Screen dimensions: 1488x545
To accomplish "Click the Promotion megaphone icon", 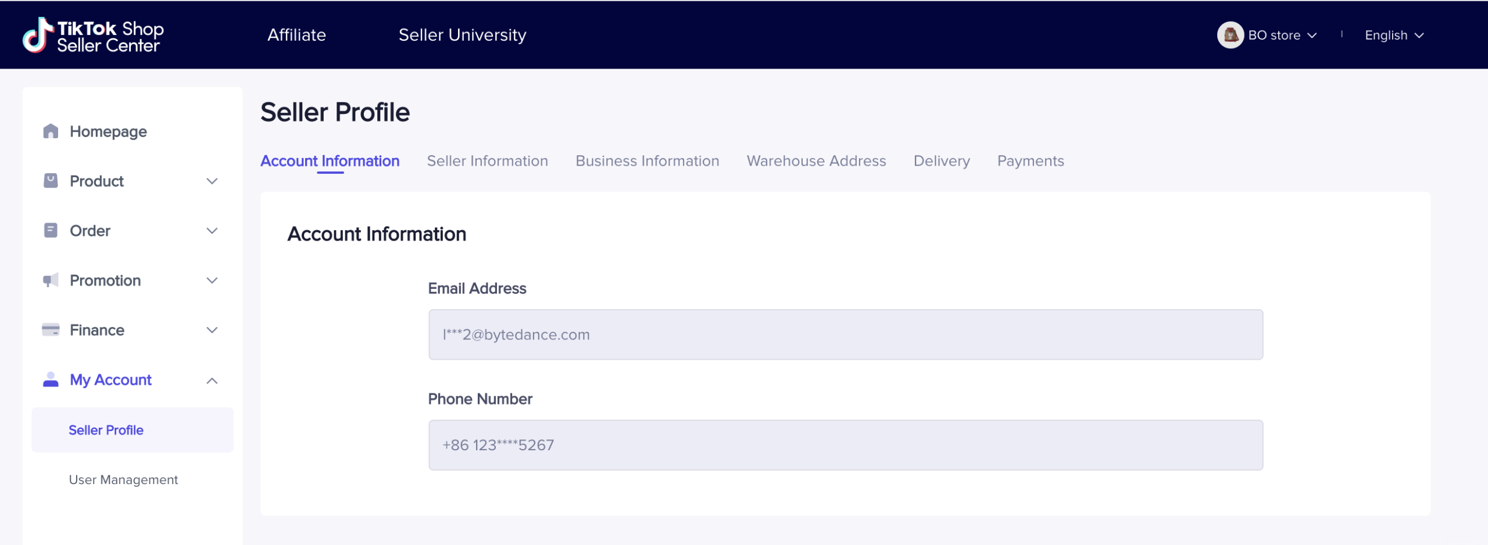I will pos(51,280).
